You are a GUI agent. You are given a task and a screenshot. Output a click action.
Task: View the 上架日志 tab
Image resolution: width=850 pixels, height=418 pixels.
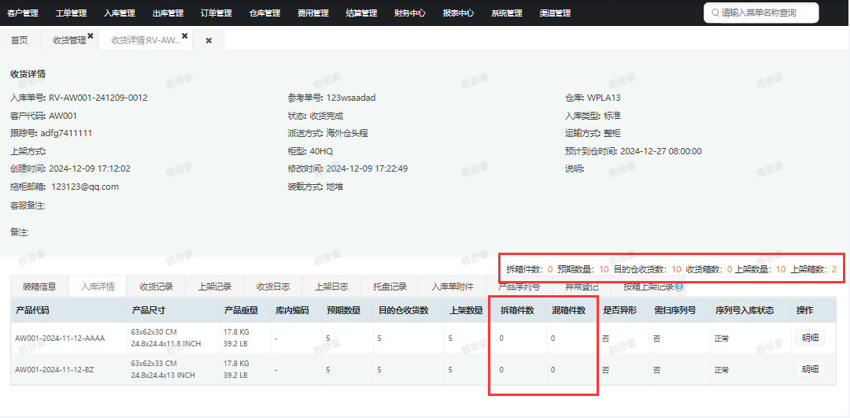point(332,287)
